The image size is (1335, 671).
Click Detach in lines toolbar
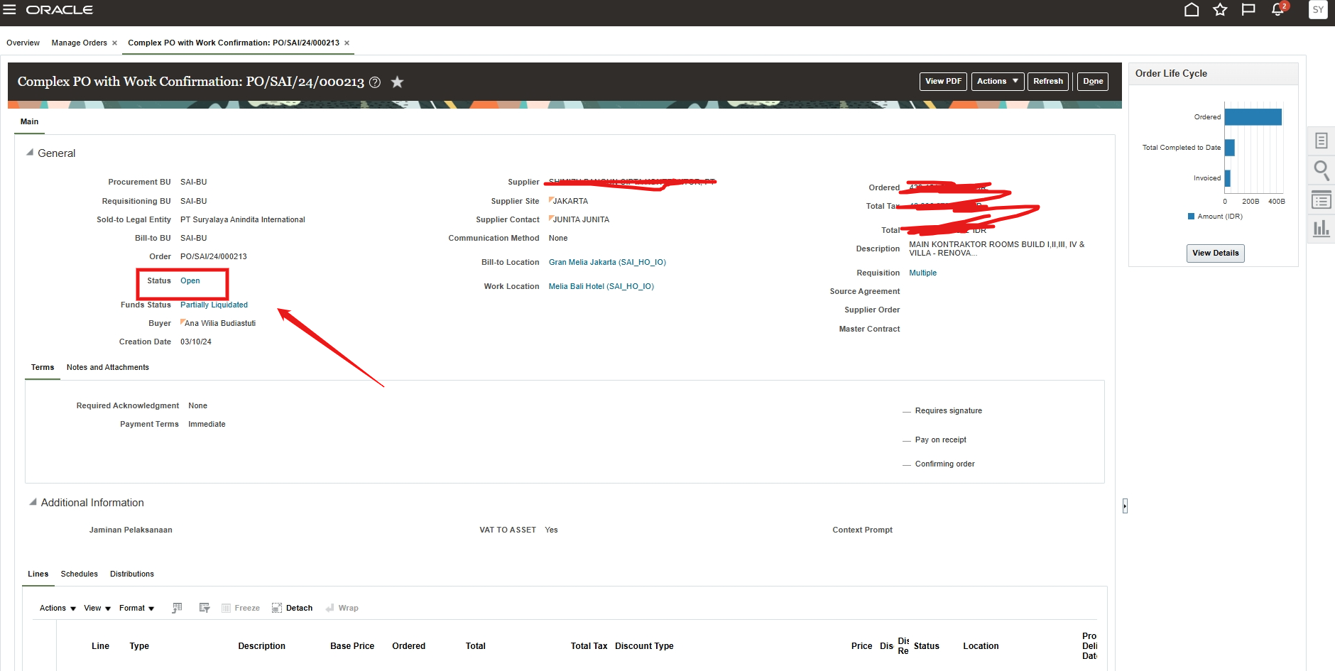(292, 609)
